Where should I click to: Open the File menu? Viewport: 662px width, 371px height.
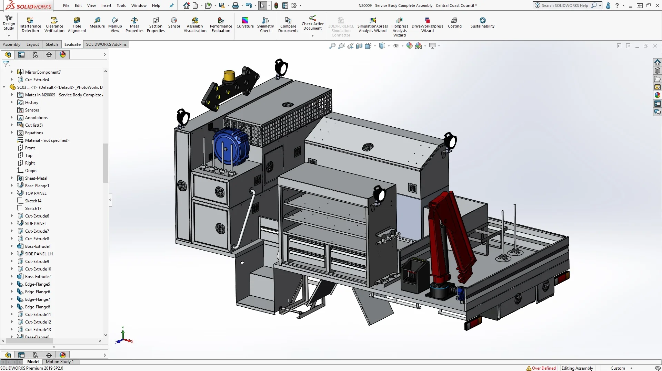(x=66, y=6)
